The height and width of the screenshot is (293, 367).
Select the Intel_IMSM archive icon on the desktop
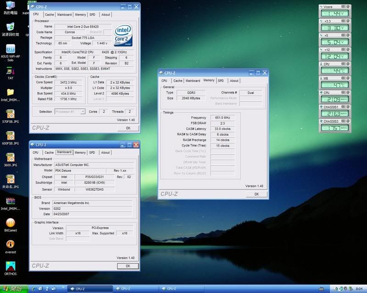coord(10,204)
